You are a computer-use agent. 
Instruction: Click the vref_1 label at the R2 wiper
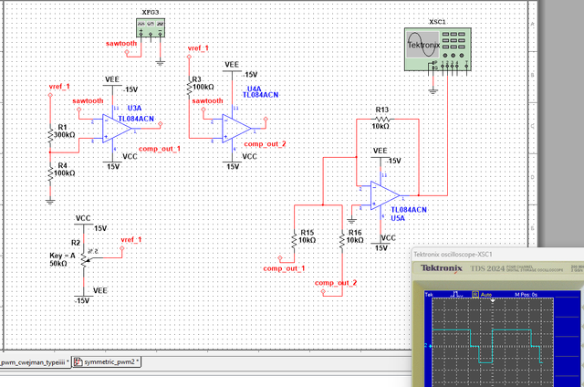131,239
